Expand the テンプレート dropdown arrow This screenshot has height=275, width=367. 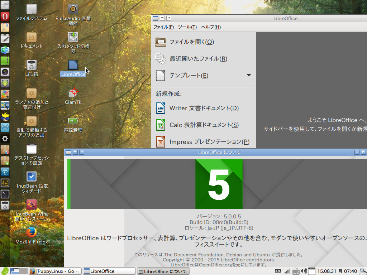click(249, 75)
